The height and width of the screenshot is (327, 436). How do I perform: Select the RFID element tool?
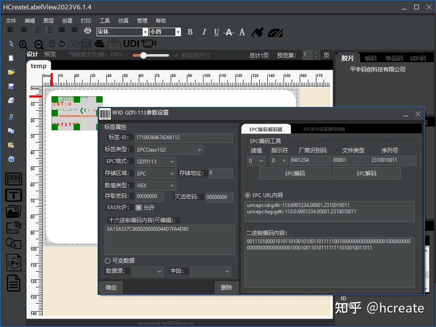click(13, 227)
